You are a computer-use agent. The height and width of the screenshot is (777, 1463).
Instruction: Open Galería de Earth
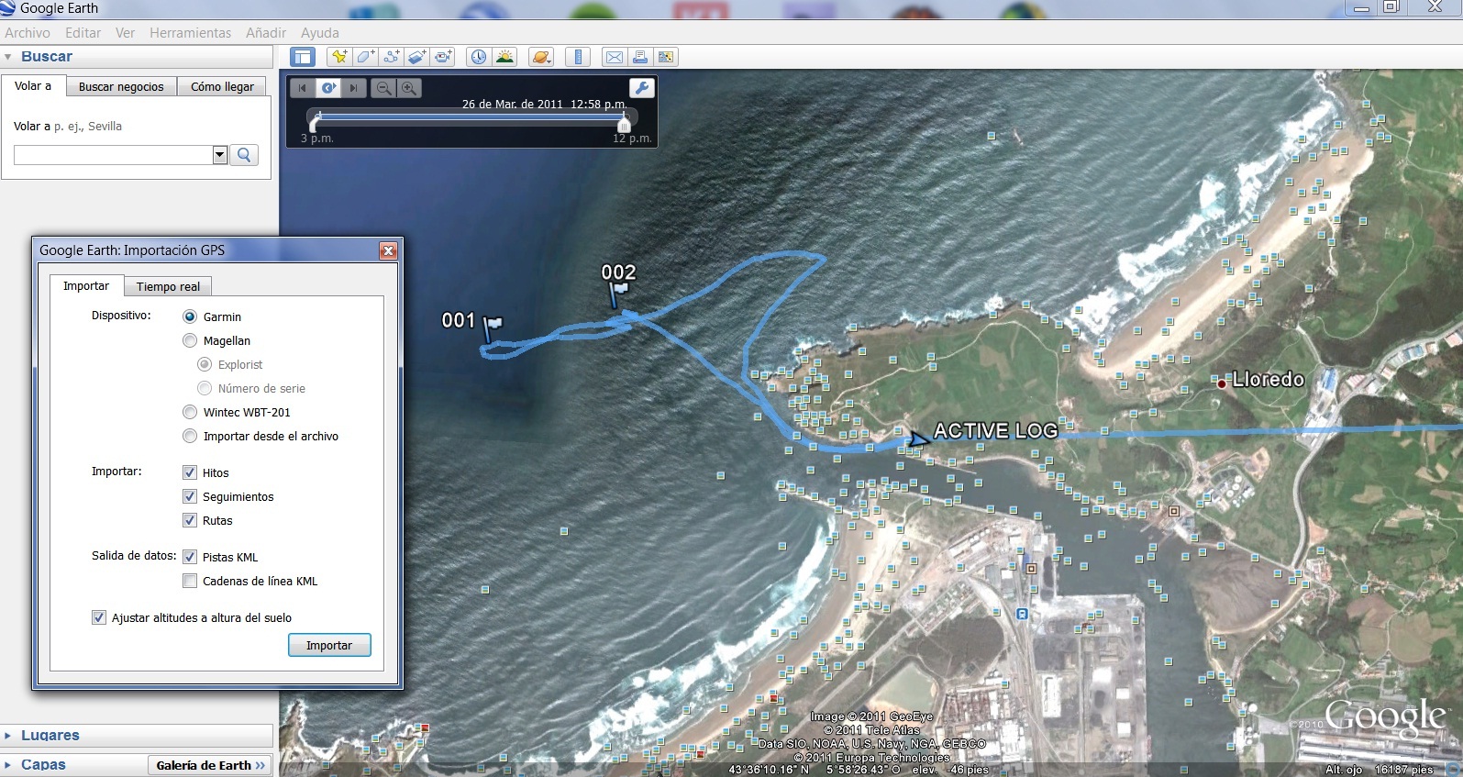coord(210,765)
